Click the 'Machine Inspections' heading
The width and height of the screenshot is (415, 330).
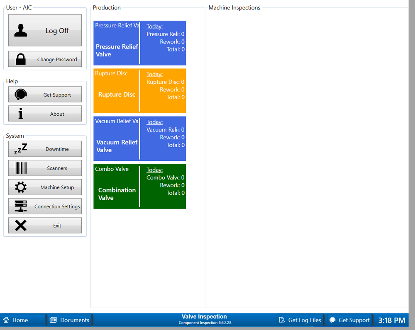point(234,7)
